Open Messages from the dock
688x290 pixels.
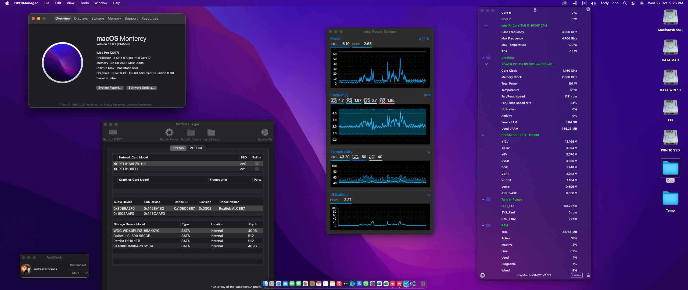pos(299,284)
